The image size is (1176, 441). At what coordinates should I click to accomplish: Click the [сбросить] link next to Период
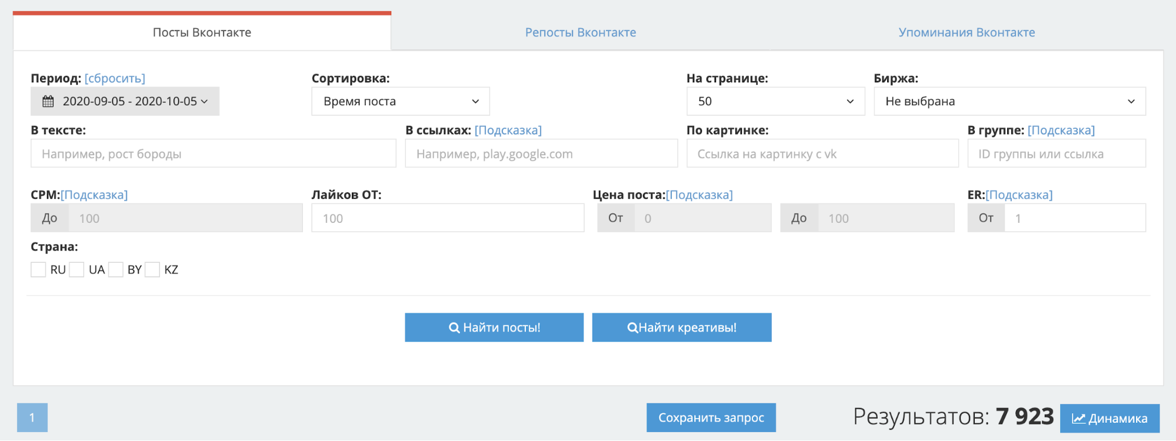coord(115,78)
